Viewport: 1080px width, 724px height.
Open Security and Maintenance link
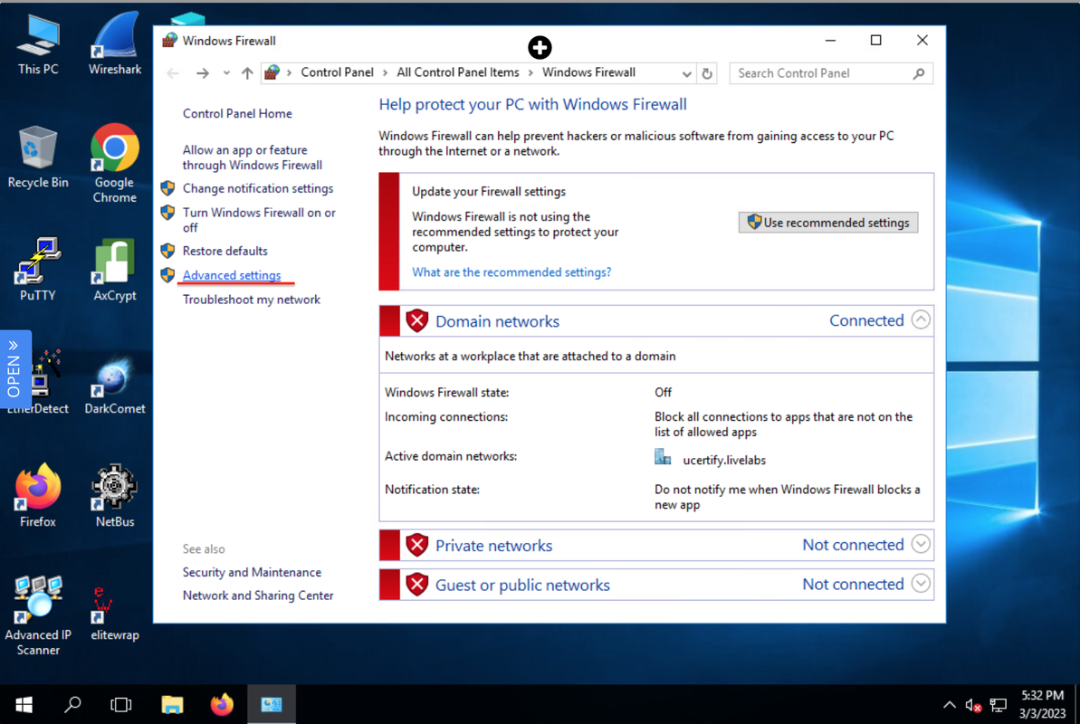252,573
